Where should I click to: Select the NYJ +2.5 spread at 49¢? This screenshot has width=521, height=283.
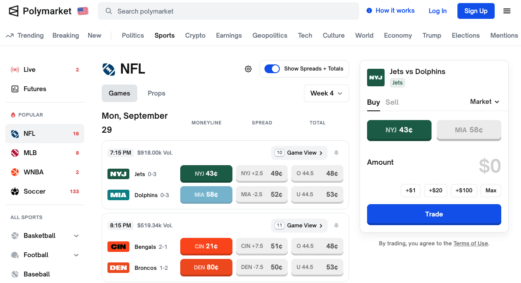point(261,173)
